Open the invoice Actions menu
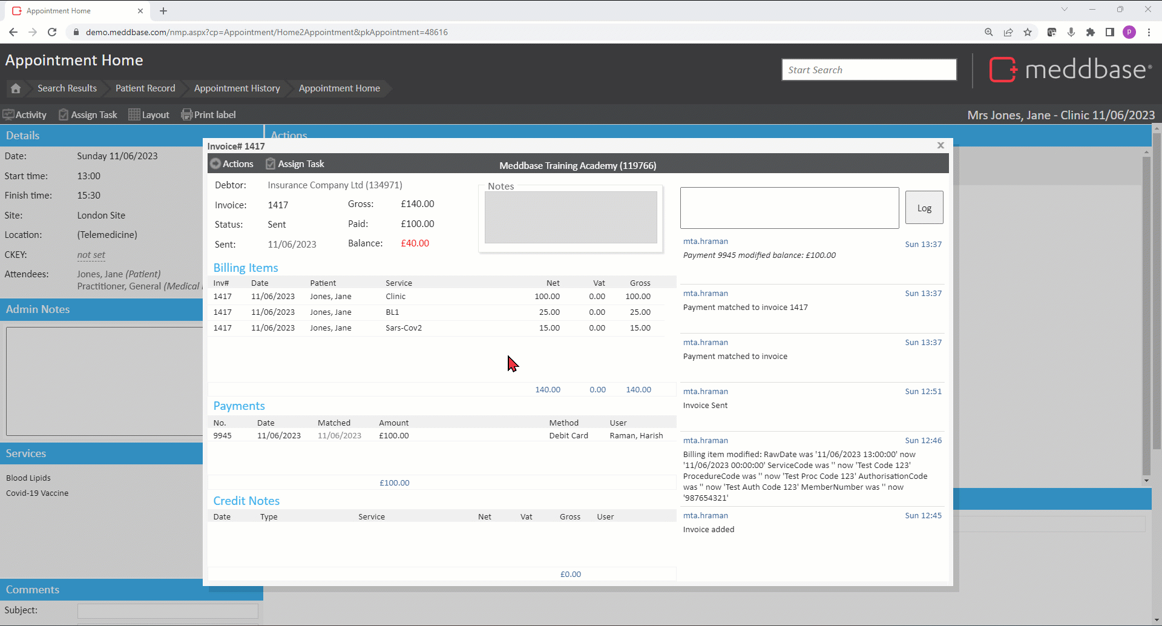The image size is (1162, 626). [232, 164]
